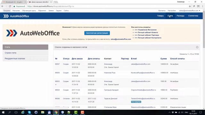The width and height of the screenshot is (205, 115).
Task: Open account dropdown zakaz@autoweboffice.com
Action: [189, 11]
